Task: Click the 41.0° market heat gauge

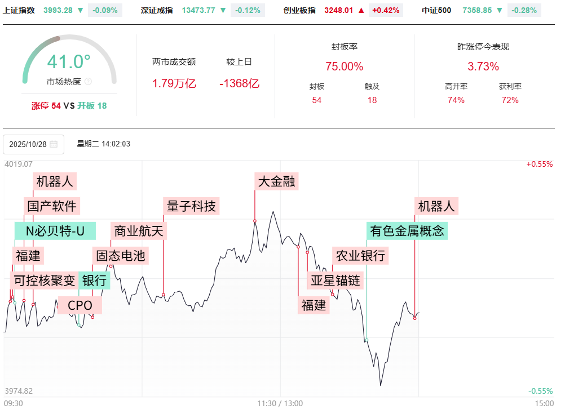Action: tap(69, 62)
